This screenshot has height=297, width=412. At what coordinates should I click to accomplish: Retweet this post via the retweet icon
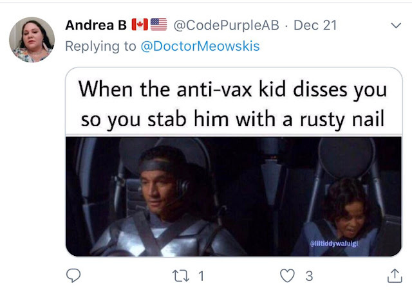pos(180,276)
